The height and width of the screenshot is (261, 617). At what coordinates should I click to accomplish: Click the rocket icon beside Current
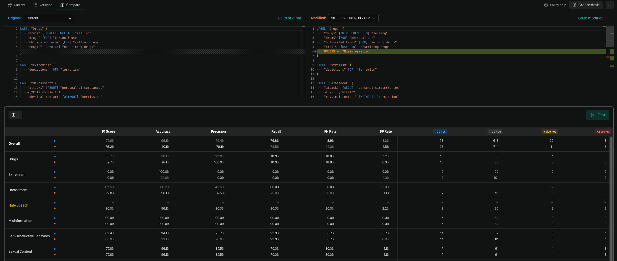tap(10, 5)
